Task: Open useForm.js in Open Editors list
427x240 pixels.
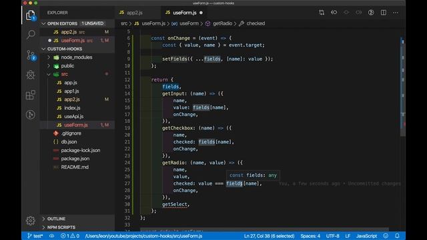Action: pos(77,41)
